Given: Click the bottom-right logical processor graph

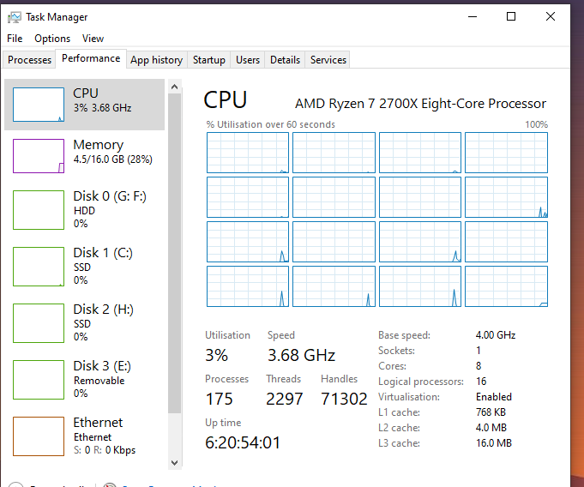Looking at the screenshot, I should pyautogui.click(x=506, y=286).
